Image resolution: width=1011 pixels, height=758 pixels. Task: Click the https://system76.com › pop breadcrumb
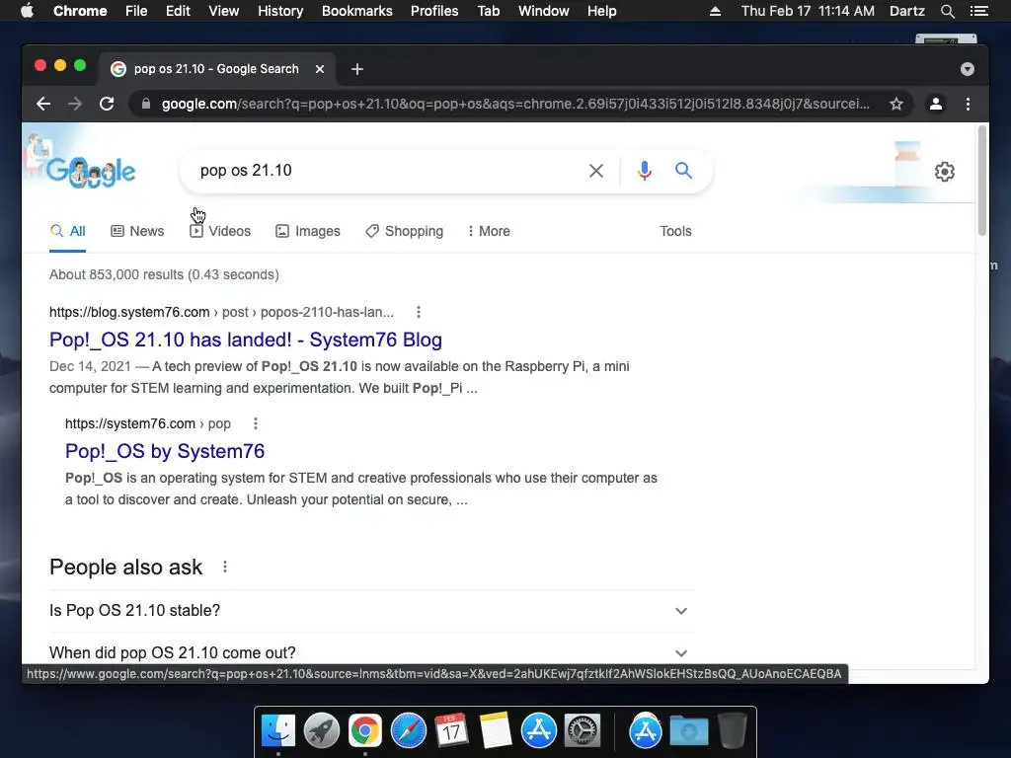[x=148, y=423]
